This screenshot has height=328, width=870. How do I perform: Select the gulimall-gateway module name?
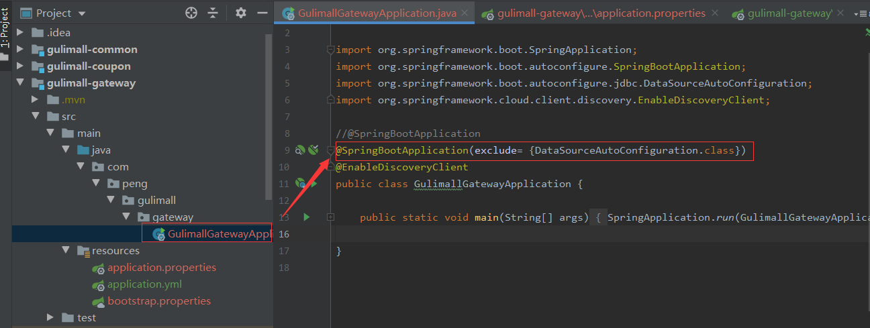[91, 83]
